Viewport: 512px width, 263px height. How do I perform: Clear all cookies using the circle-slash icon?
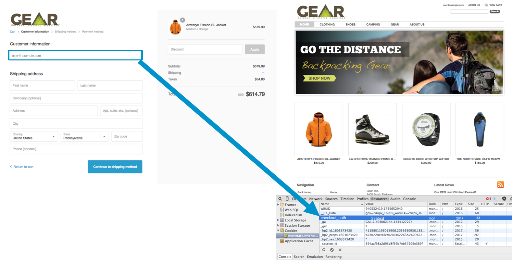pos(332,250)
